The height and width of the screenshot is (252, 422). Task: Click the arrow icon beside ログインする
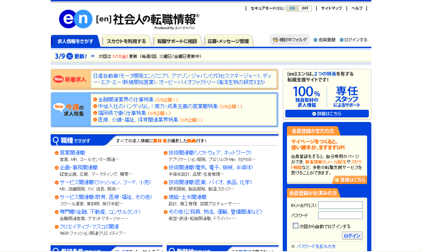pyautogui.click(x=341, y=40)
